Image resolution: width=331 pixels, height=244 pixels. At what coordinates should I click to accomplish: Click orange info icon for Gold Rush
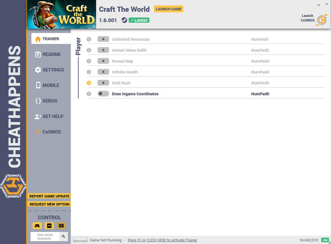(x=89, y=83)
